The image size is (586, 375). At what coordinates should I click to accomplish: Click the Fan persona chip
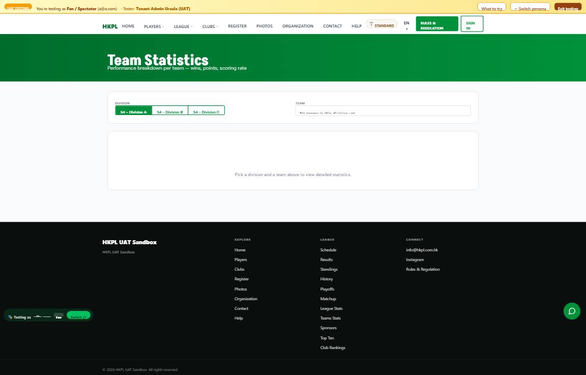[58, 316]
